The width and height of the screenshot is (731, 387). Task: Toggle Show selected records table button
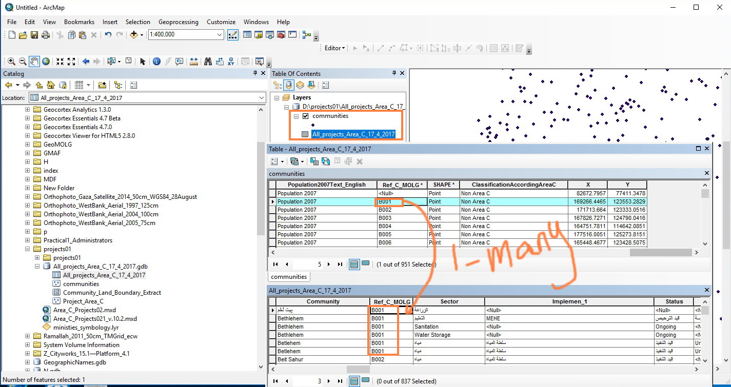pos(365,264)
